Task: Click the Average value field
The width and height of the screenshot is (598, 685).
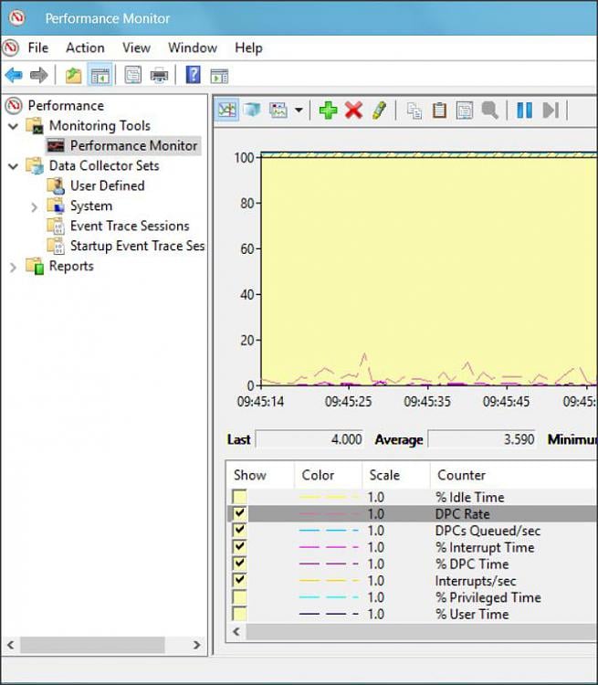Action: (482, 439)
